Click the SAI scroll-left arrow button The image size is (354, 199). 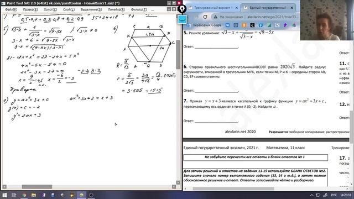tap(4, 187)
